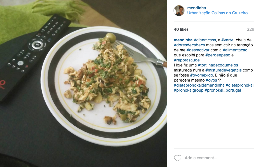
Task: Open the #pronokalgroup hashtag
Action: click(x=189, y=90)
